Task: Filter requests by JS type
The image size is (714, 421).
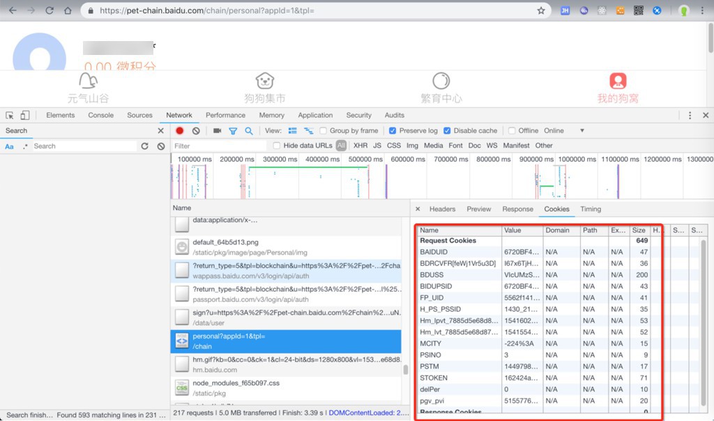Action: coord(377,145)
